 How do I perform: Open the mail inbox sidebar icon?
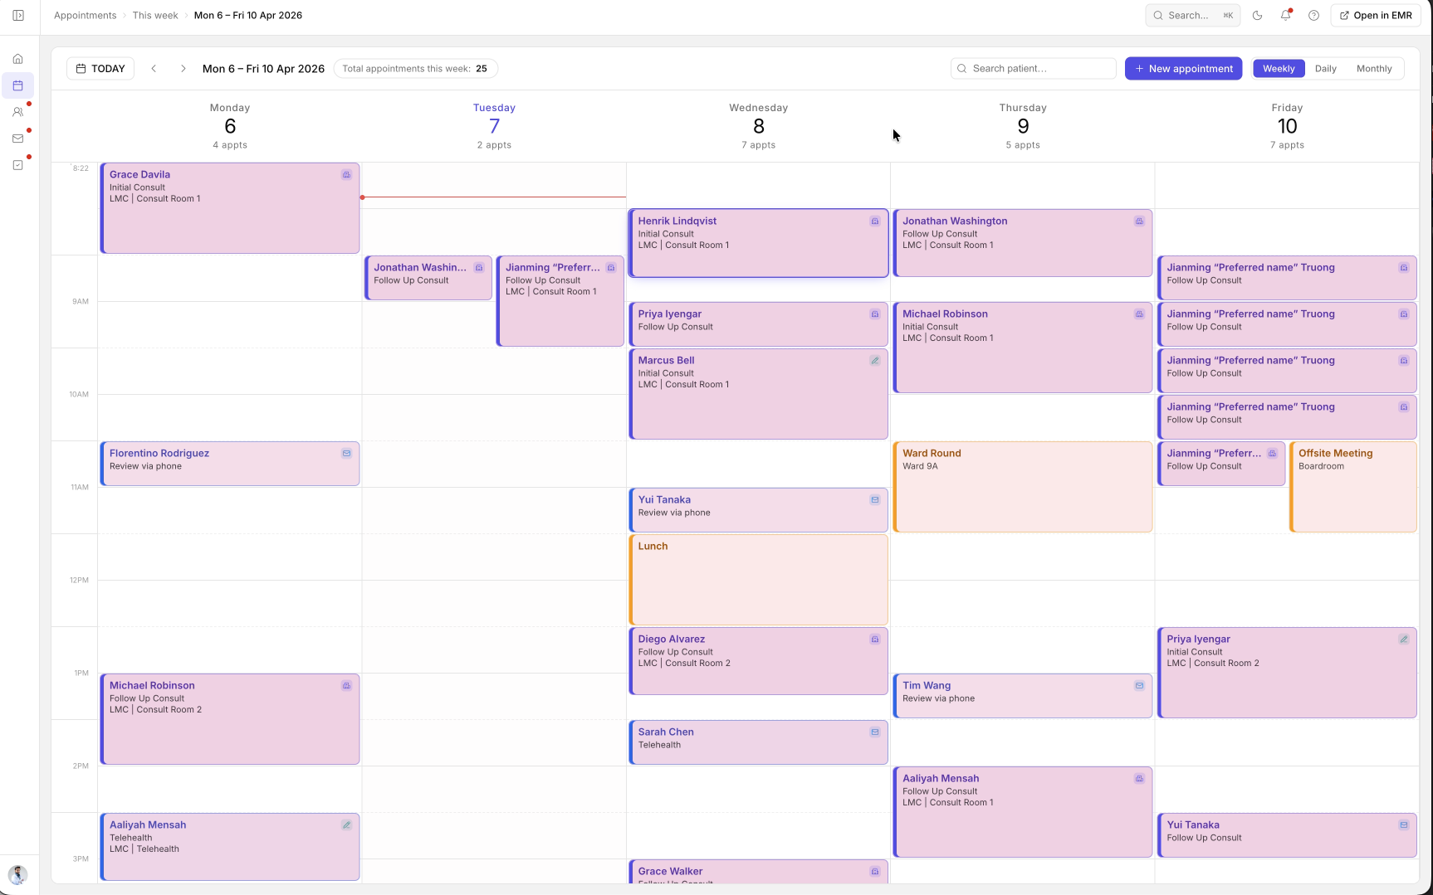(17, 139)
